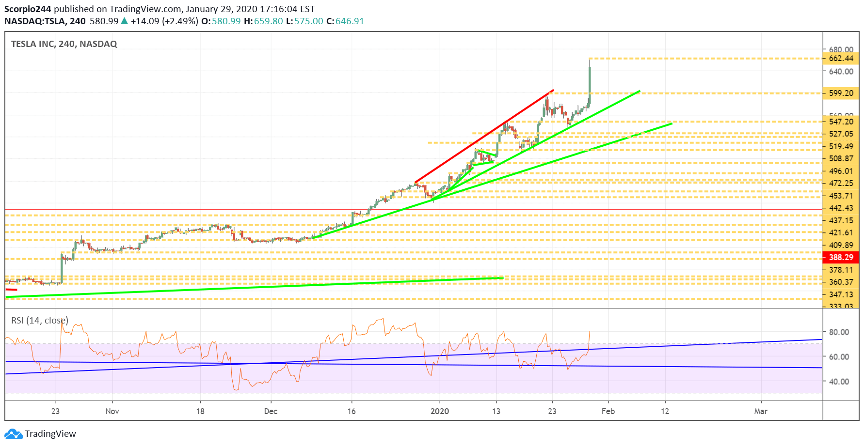Click the TESLA INC, 240, NASDAQ chart title
The image size is (864, 447).
pyautogui.click(x=64, y=44)
